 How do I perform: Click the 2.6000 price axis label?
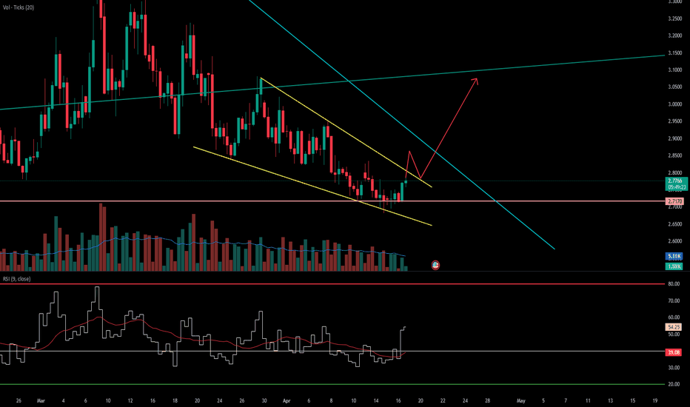[x=675, y=241]
